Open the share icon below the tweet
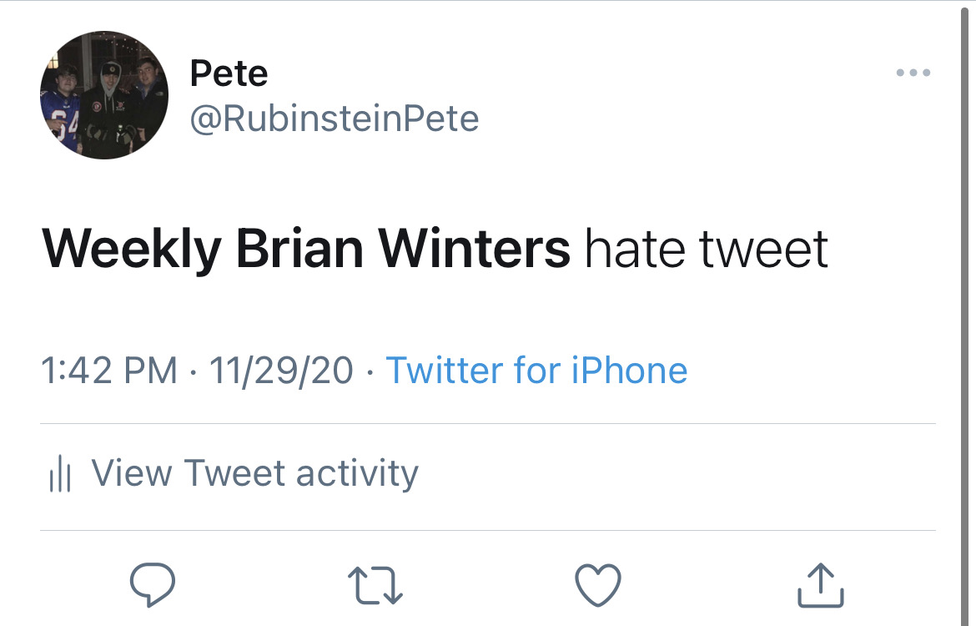Screen dimensions: 976x626 (x=821, y=585)
